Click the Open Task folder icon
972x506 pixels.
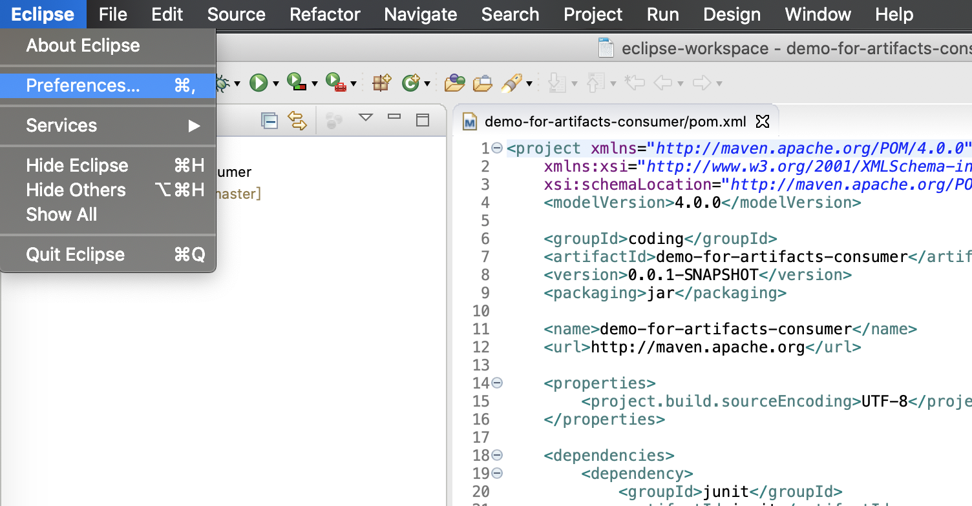(482, 83)
